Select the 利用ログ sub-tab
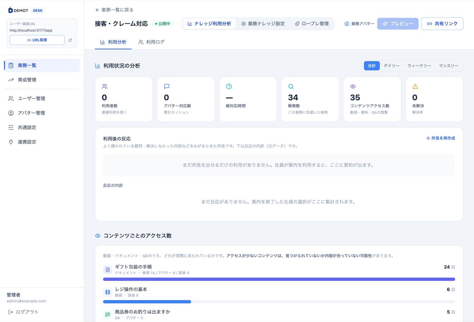Screen dimensions: 474x322 [x=151, y=42]
